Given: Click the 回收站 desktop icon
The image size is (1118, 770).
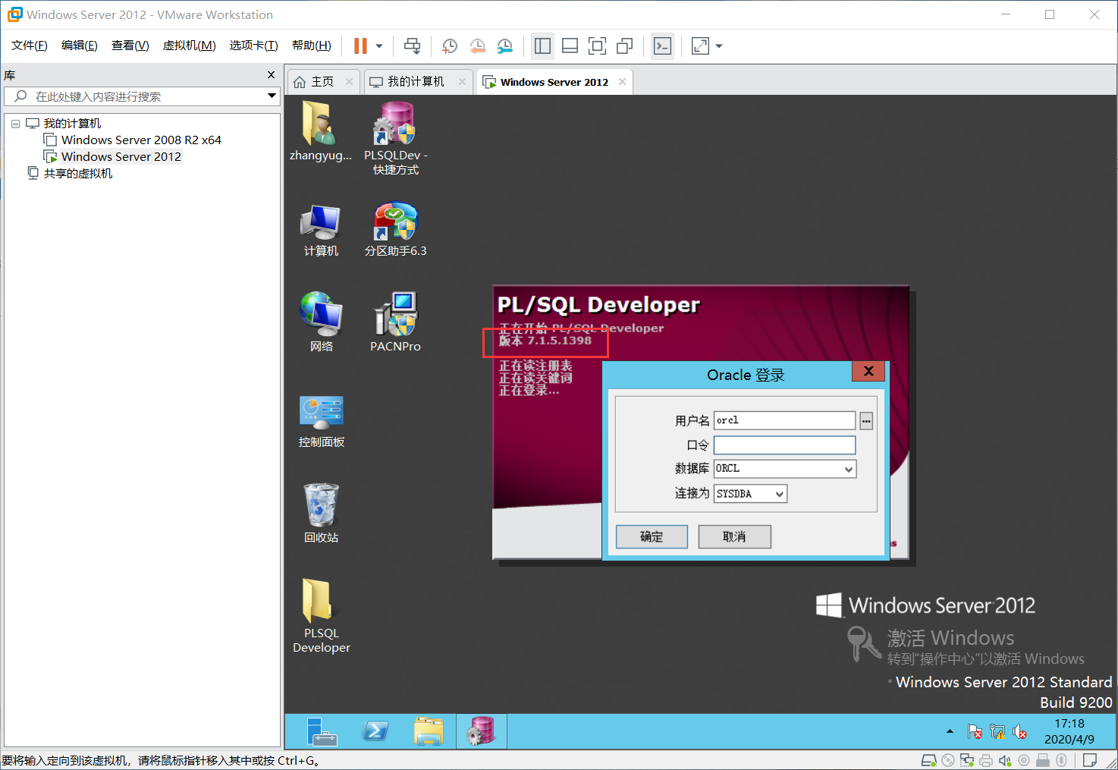Looking at the screenshot, I should 321,514.
